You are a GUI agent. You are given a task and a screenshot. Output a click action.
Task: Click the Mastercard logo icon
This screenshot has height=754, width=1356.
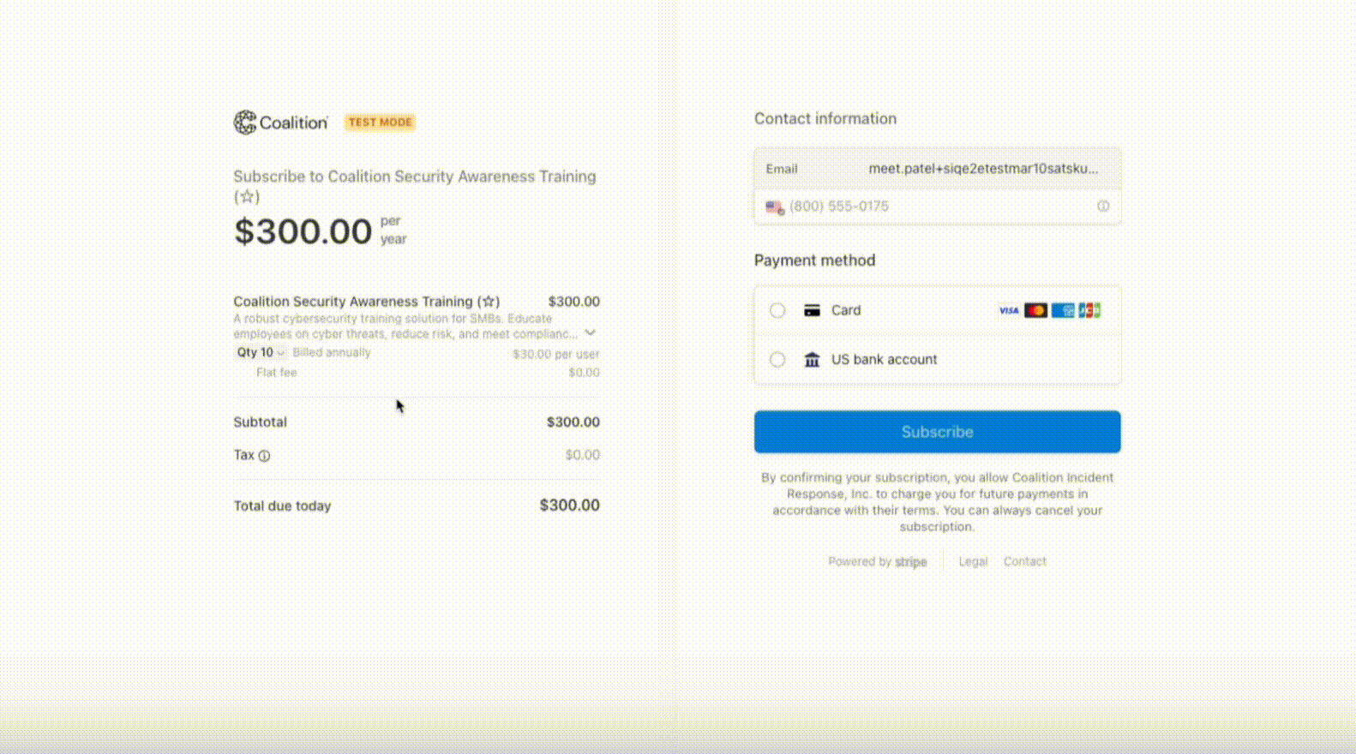click(1035, 310)
